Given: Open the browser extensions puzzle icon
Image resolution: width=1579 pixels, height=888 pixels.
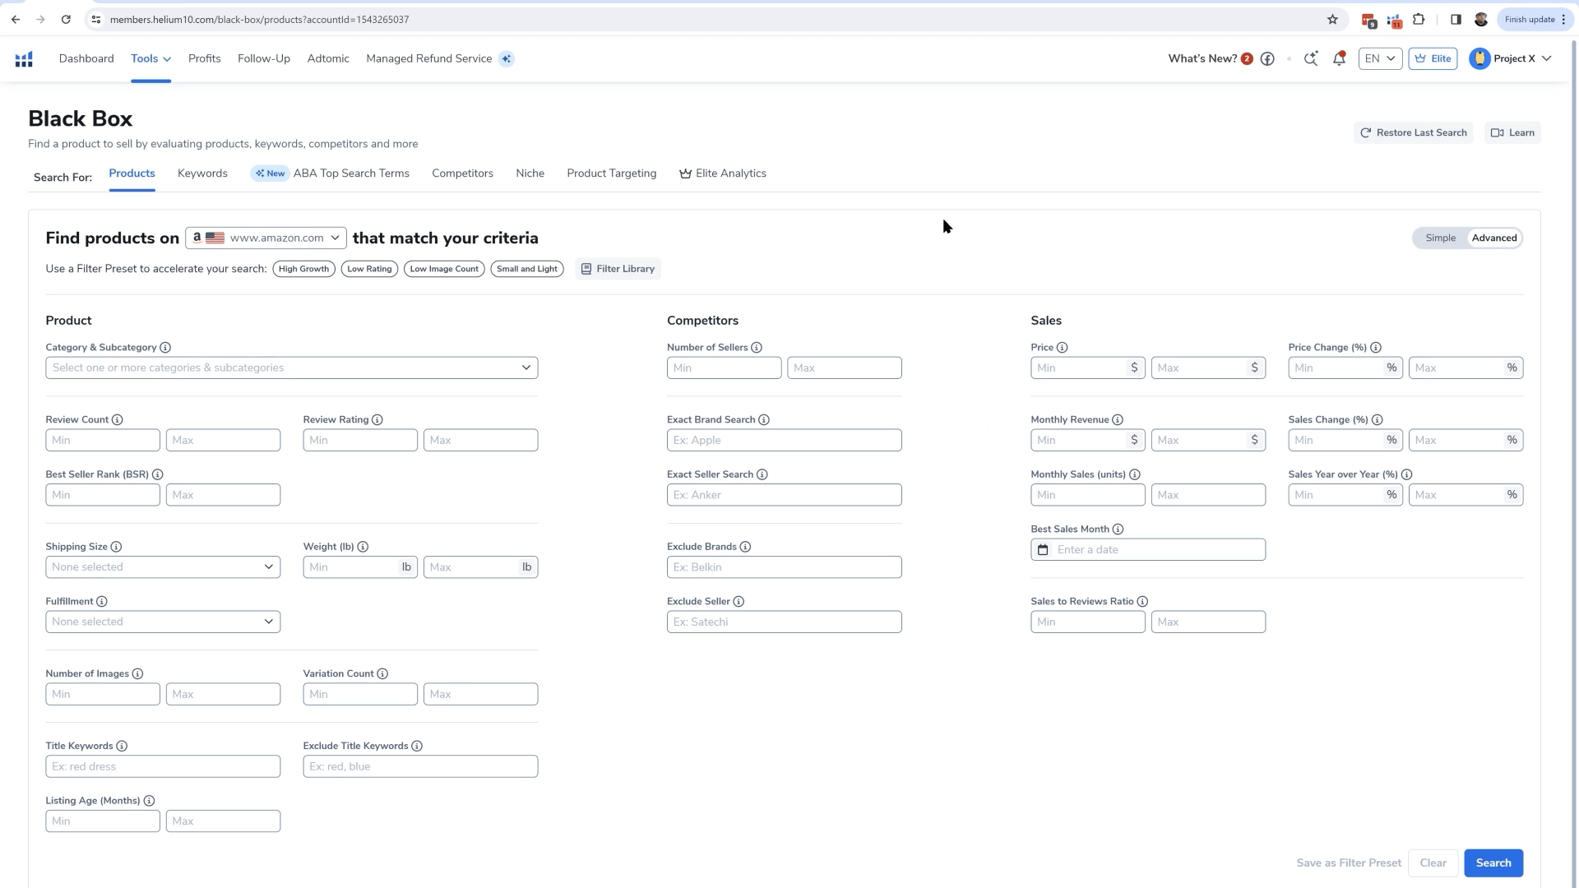Looking at the screenshot, I should point(1419,19).
